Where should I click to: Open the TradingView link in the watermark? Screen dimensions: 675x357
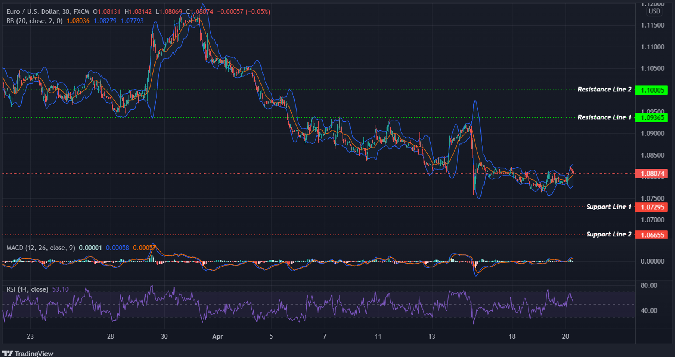[34, 353]
